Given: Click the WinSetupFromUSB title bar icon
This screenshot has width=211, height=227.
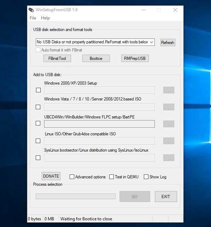Looking at the screenshot, I should (31, 10).
